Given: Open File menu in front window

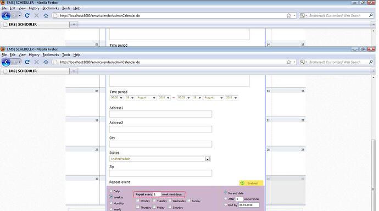Looking at the screenshot, I should coord(4,55).
